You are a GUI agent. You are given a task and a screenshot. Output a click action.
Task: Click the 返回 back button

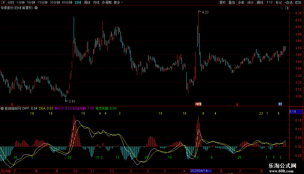click(298, 2)
